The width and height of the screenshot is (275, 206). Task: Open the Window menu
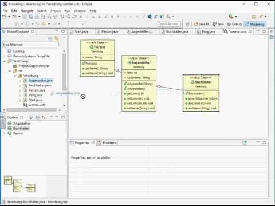(x=80, y=11)
